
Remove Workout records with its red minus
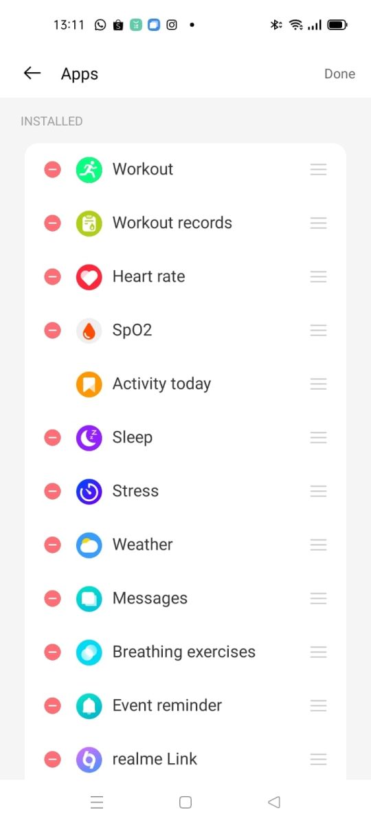52,223
